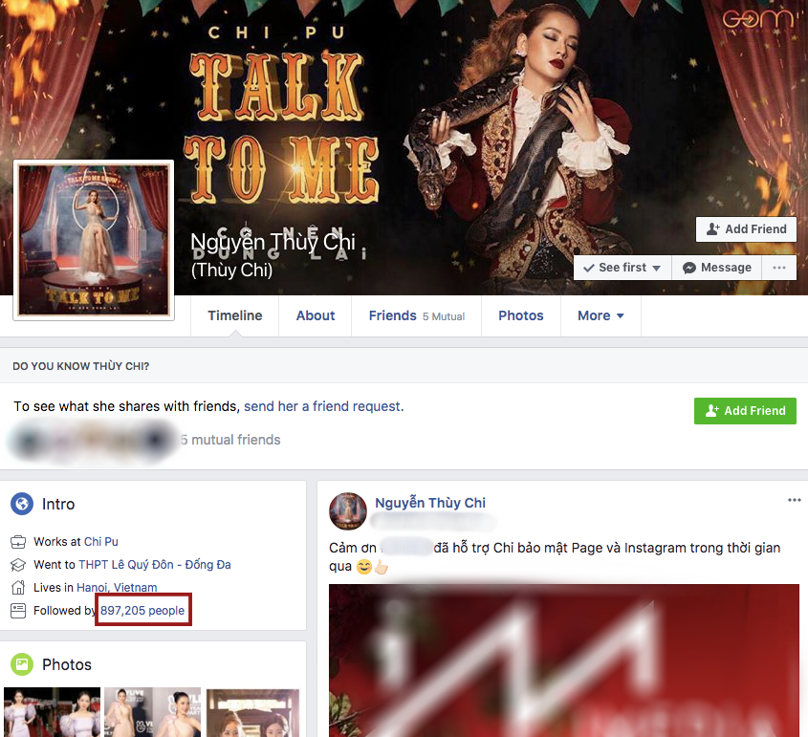This screenshot has width=808, height=737.
Task: Click the green Photos section icon
Action: click(22, 664)
